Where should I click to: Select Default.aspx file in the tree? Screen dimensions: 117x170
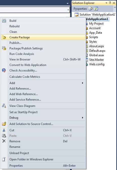[x=97, y=51]
